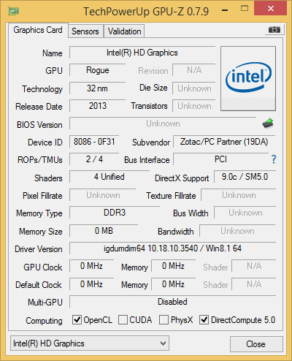Click the camera screenshot icon

tap(274, 30)
